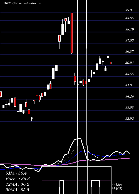Click the 37.53 price axis label

(130, 40)
